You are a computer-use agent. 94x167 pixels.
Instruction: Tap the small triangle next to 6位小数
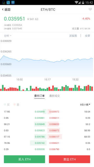click(x=90, y=104)
